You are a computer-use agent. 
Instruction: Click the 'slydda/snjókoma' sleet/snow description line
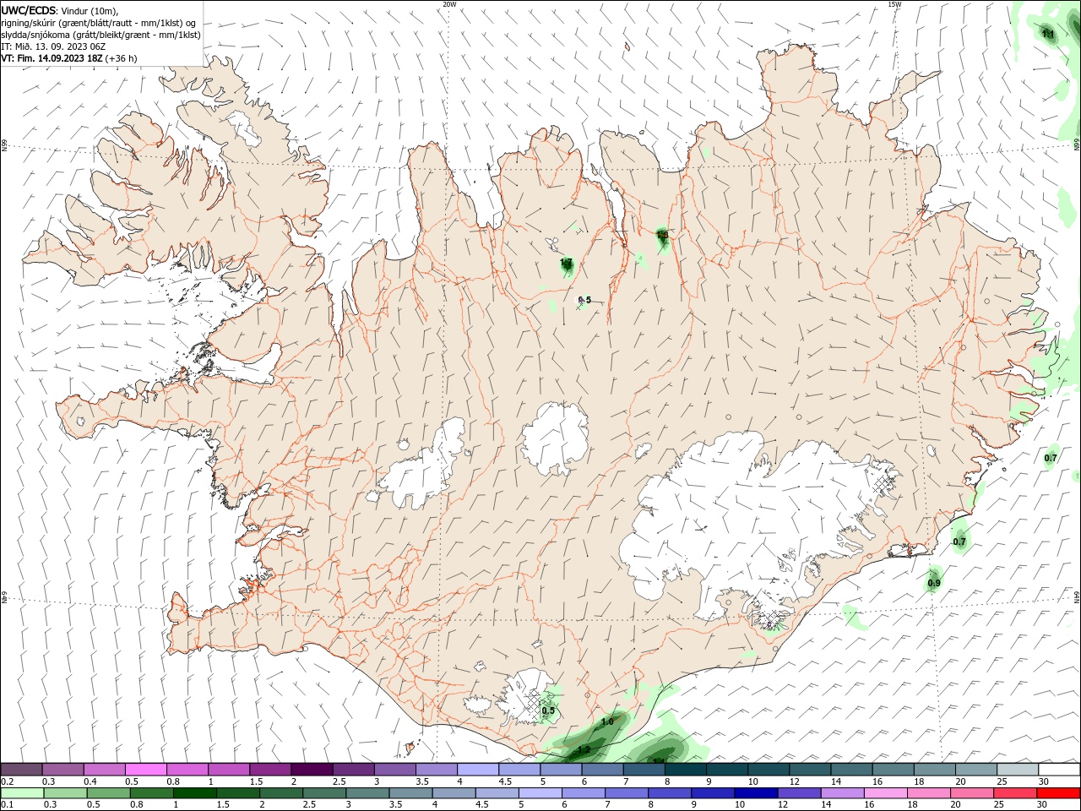click(101, 35)
